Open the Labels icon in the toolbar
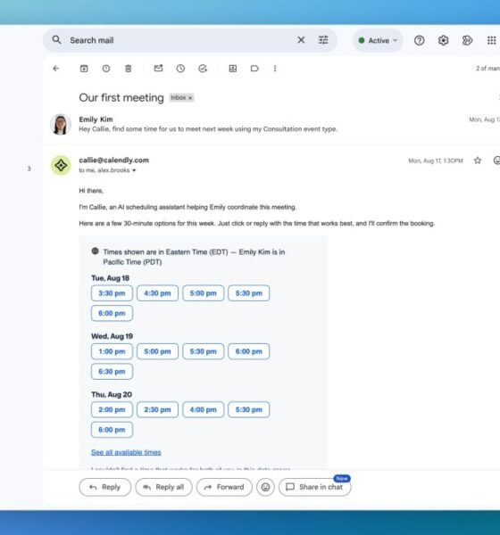Image resolution: width=500 pixels, height=535 pixels. pos(254,69)
